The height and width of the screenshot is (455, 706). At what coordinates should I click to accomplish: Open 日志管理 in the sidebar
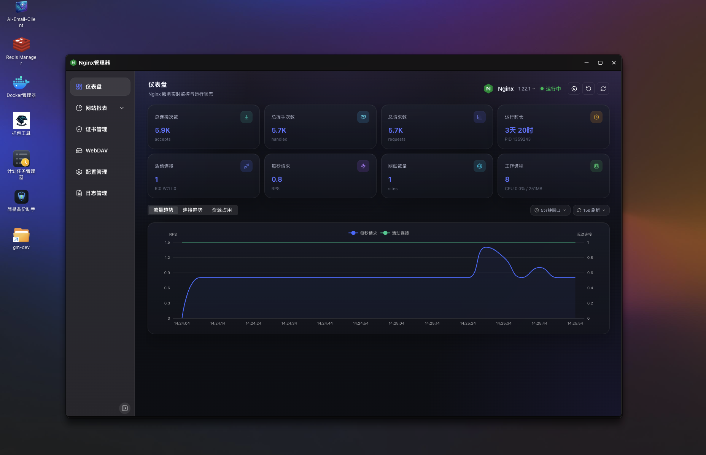(100, 193)
